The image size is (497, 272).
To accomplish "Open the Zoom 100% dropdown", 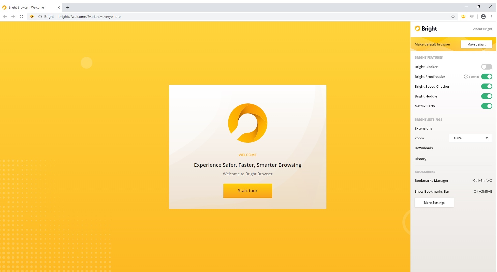I will [471, 138].
